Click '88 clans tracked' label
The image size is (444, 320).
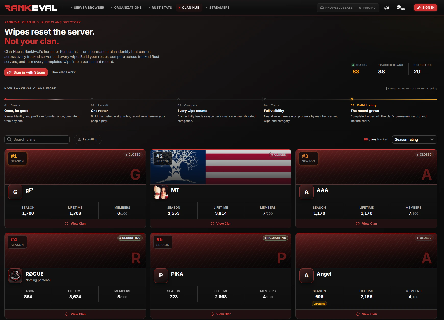376,139
